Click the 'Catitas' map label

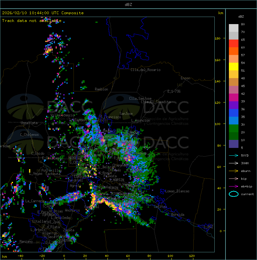(x=160, y=207)
